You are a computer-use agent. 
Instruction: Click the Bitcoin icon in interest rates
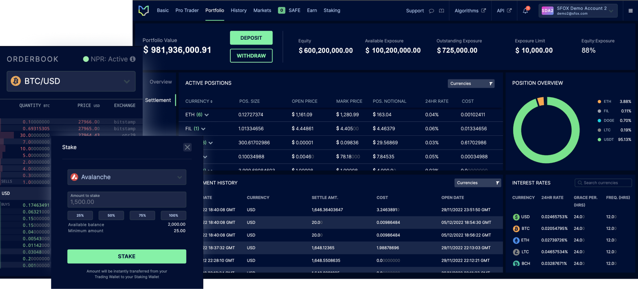pyautogui.click(x=516, y=229)
